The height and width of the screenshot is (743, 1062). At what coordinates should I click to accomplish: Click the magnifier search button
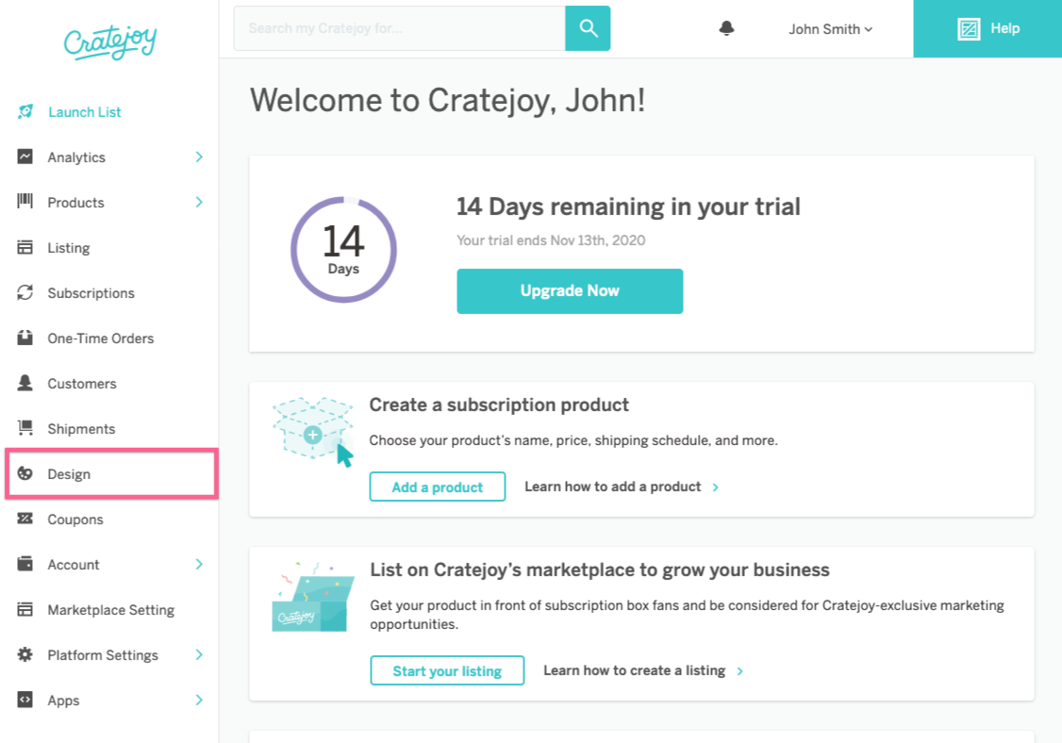point(588,28)
